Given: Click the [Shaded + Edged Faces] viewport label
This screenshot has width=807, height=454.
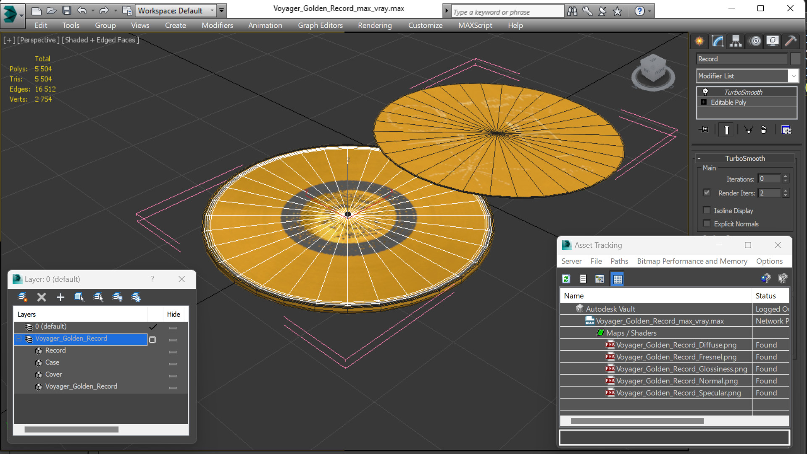Looking at the screenshot, I should coord(100,40).
